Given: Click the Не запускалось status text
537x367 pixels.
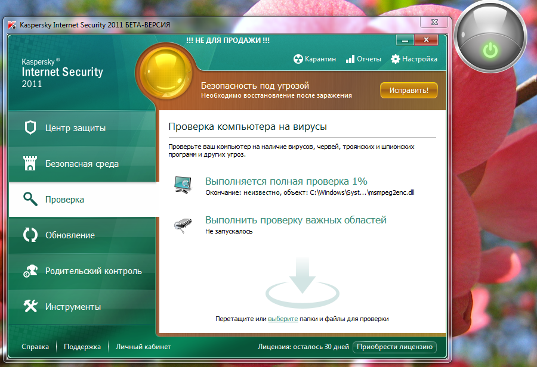Looking at the screenshot, I should click(x=229, y=232).
